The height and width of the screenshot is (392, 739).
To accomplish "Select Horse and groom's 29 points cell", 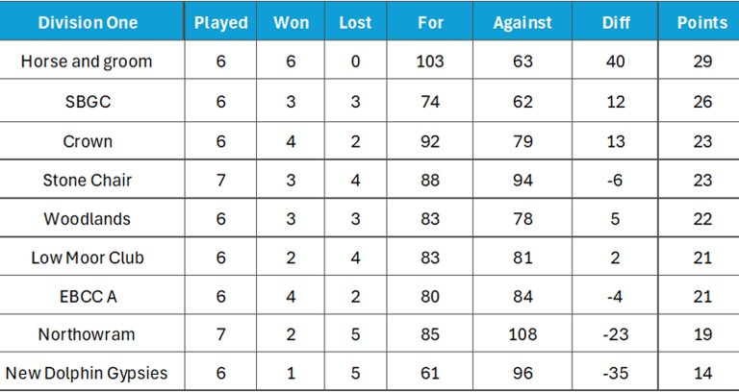I will click(702, 61).
